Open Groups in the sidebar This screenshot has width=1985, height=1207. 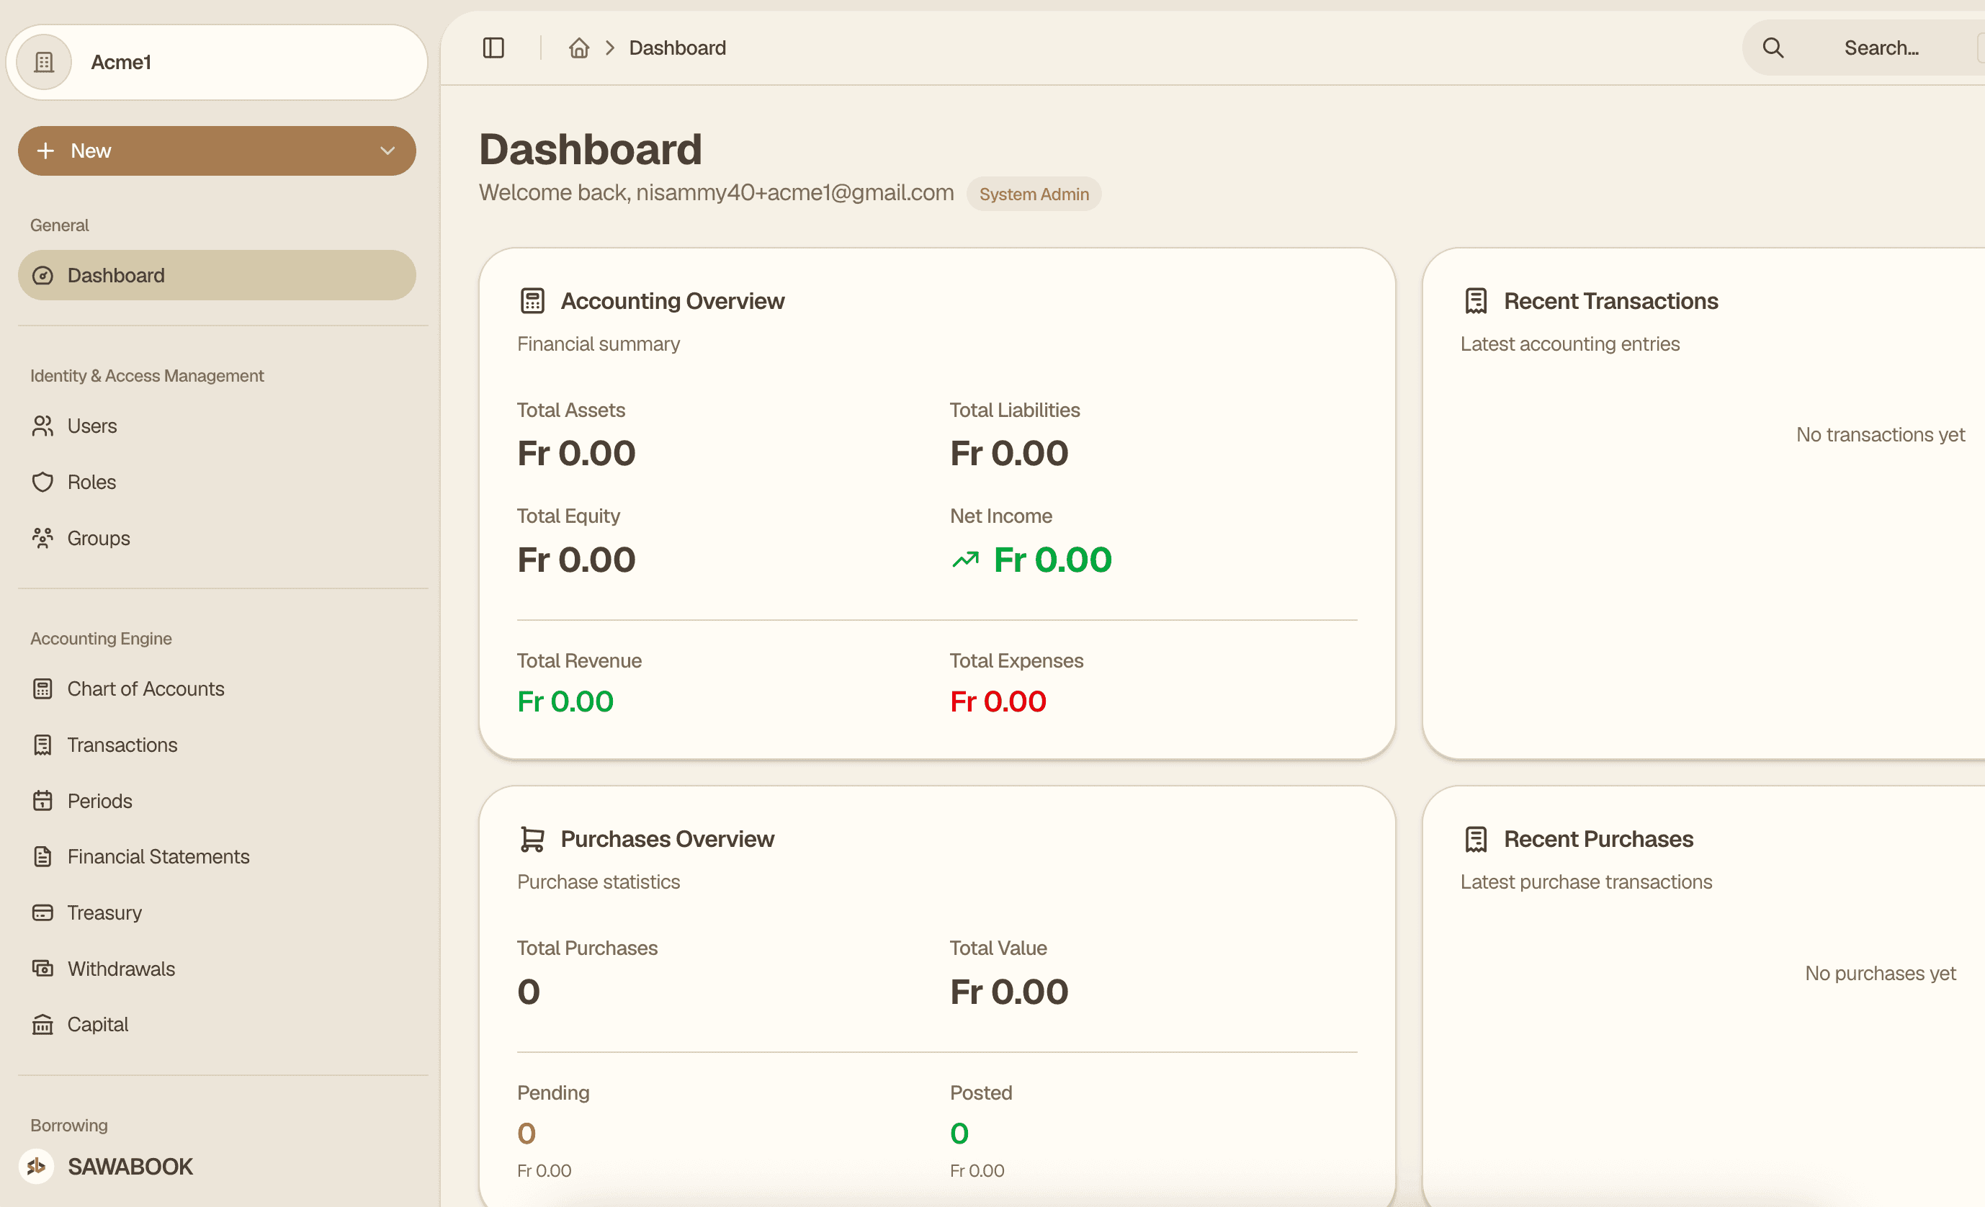217,538
